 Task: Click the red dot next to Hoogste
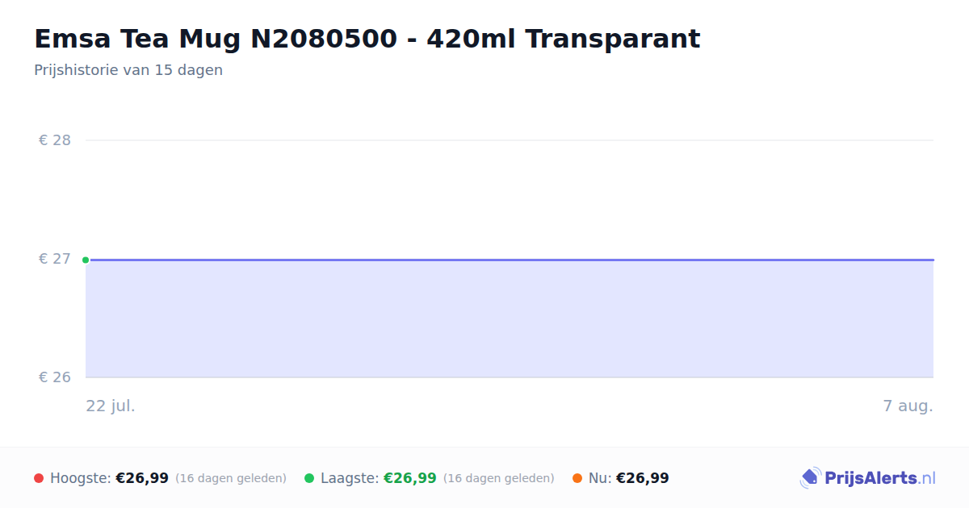point(39,478)
